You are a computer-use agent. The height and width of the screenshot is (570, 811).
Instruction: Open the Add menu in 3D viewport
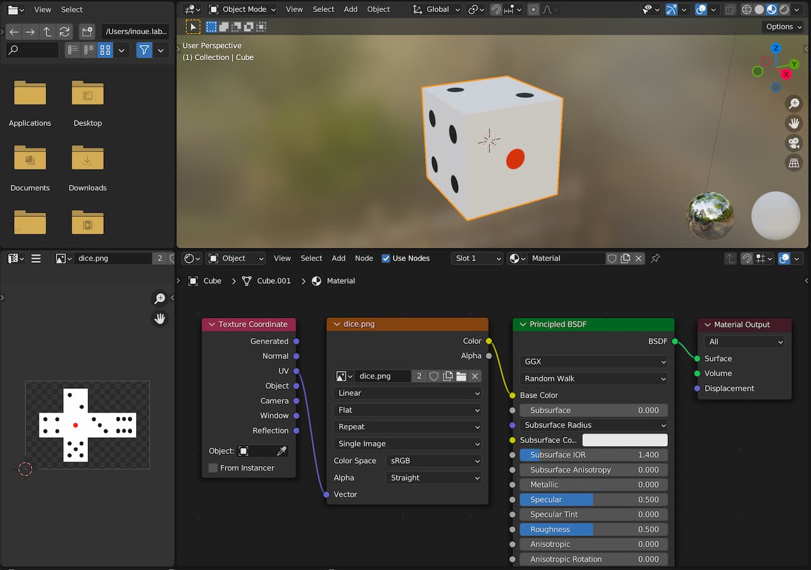pos(350,9)
